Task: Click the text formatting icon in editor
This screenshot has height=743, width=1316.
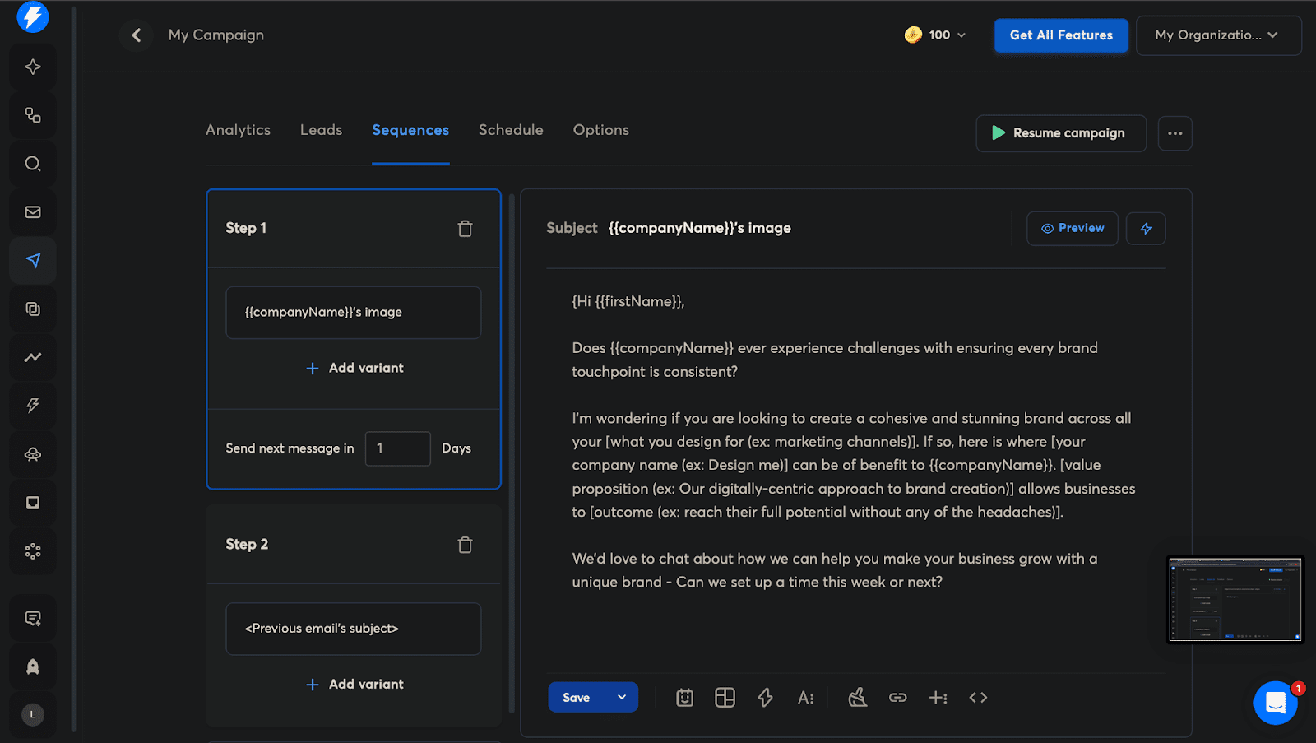Action: [x=805, y=698]
